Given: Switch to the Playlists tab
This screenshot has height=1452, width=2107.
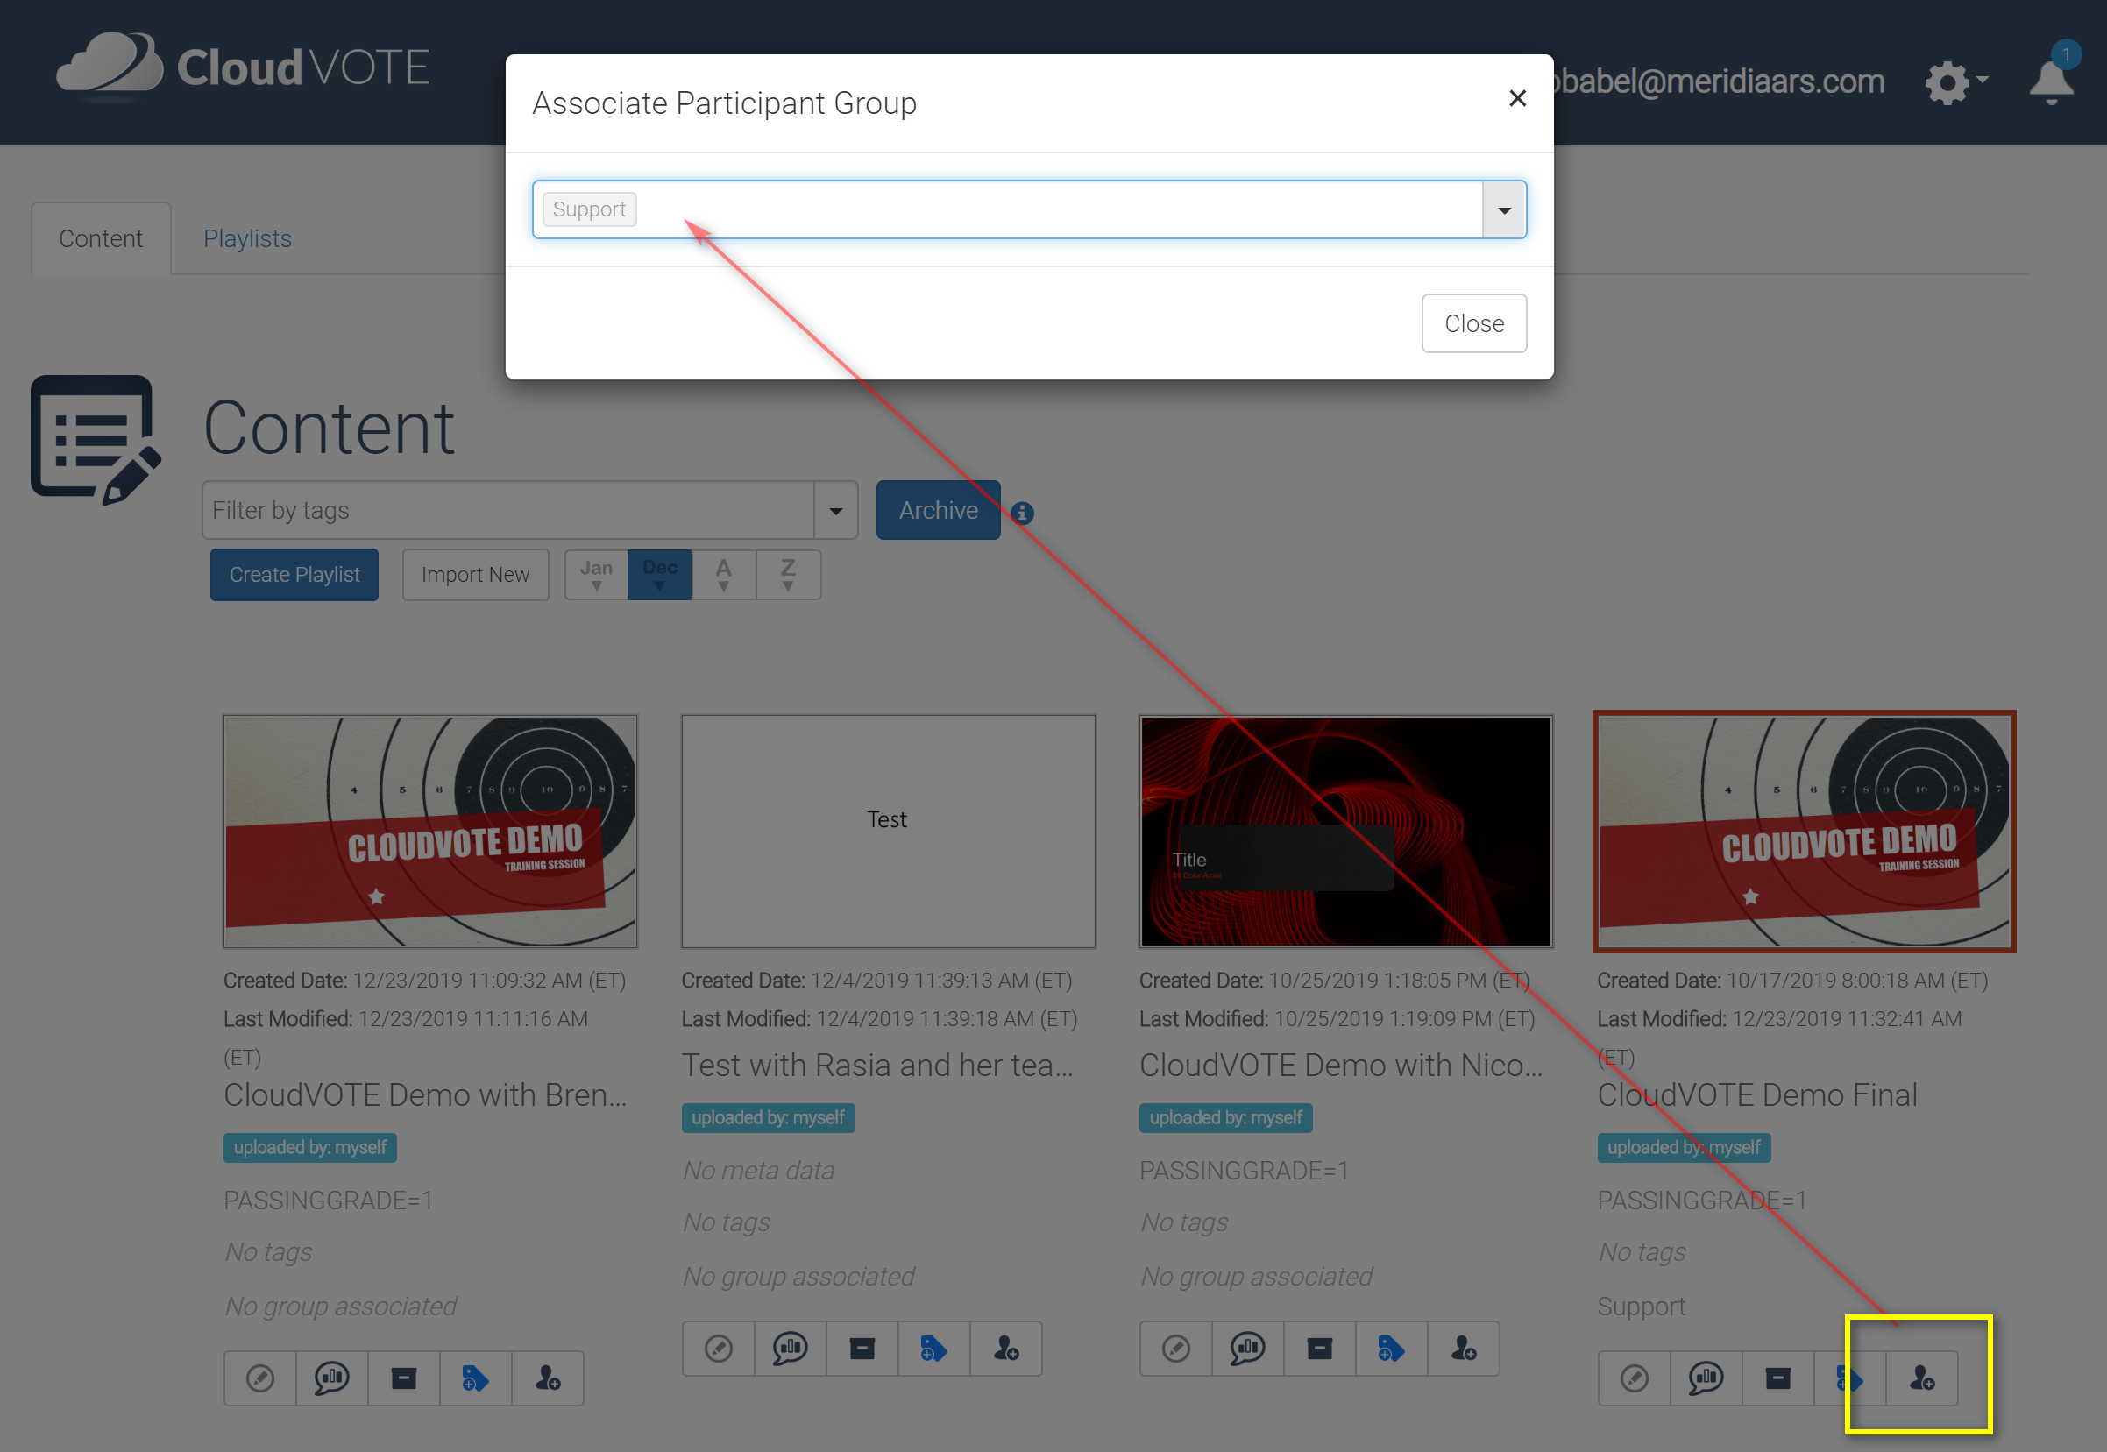Looking at the screenshot, I should (x=247, y=238).
